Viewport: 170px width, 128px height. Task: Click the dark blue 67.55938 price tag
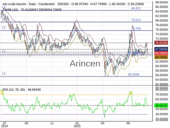[x=161, y=49]
